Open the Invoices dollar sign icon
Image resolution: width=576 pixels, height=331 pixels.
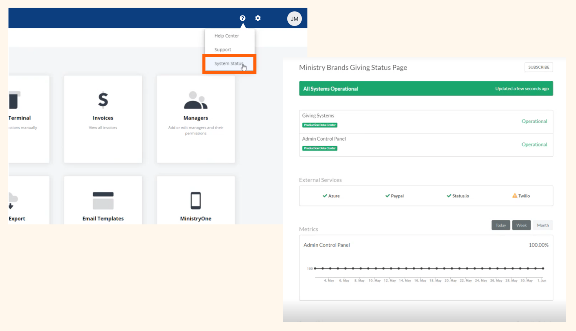tap(103, 100)
